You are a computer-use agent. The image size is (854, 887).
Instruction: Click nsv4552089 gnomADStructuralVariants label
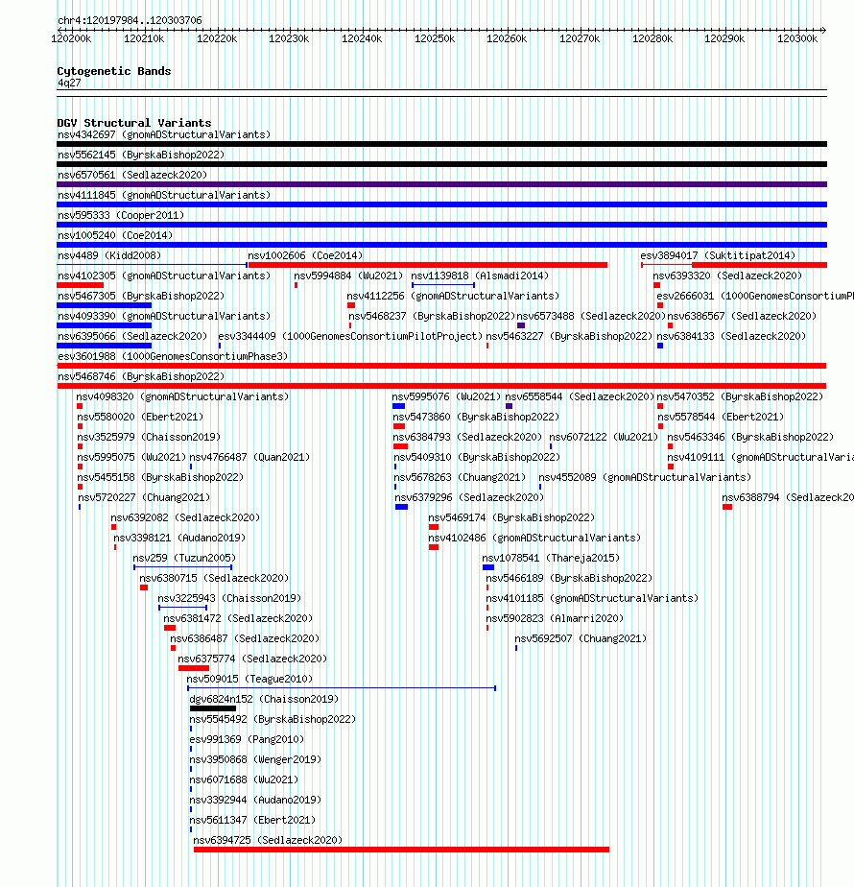coord(645,477)
